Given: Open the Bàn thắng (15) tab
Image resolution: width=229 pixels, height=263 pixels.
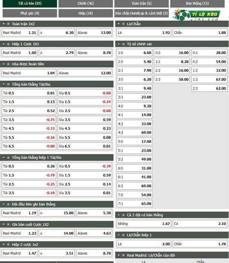Looking at the screenshot, I should pos(197,3).
